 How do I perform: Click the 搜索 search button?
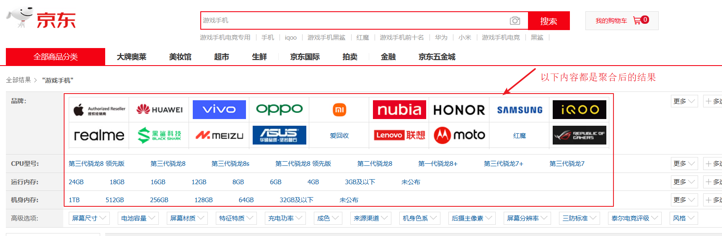coord(549,21)
